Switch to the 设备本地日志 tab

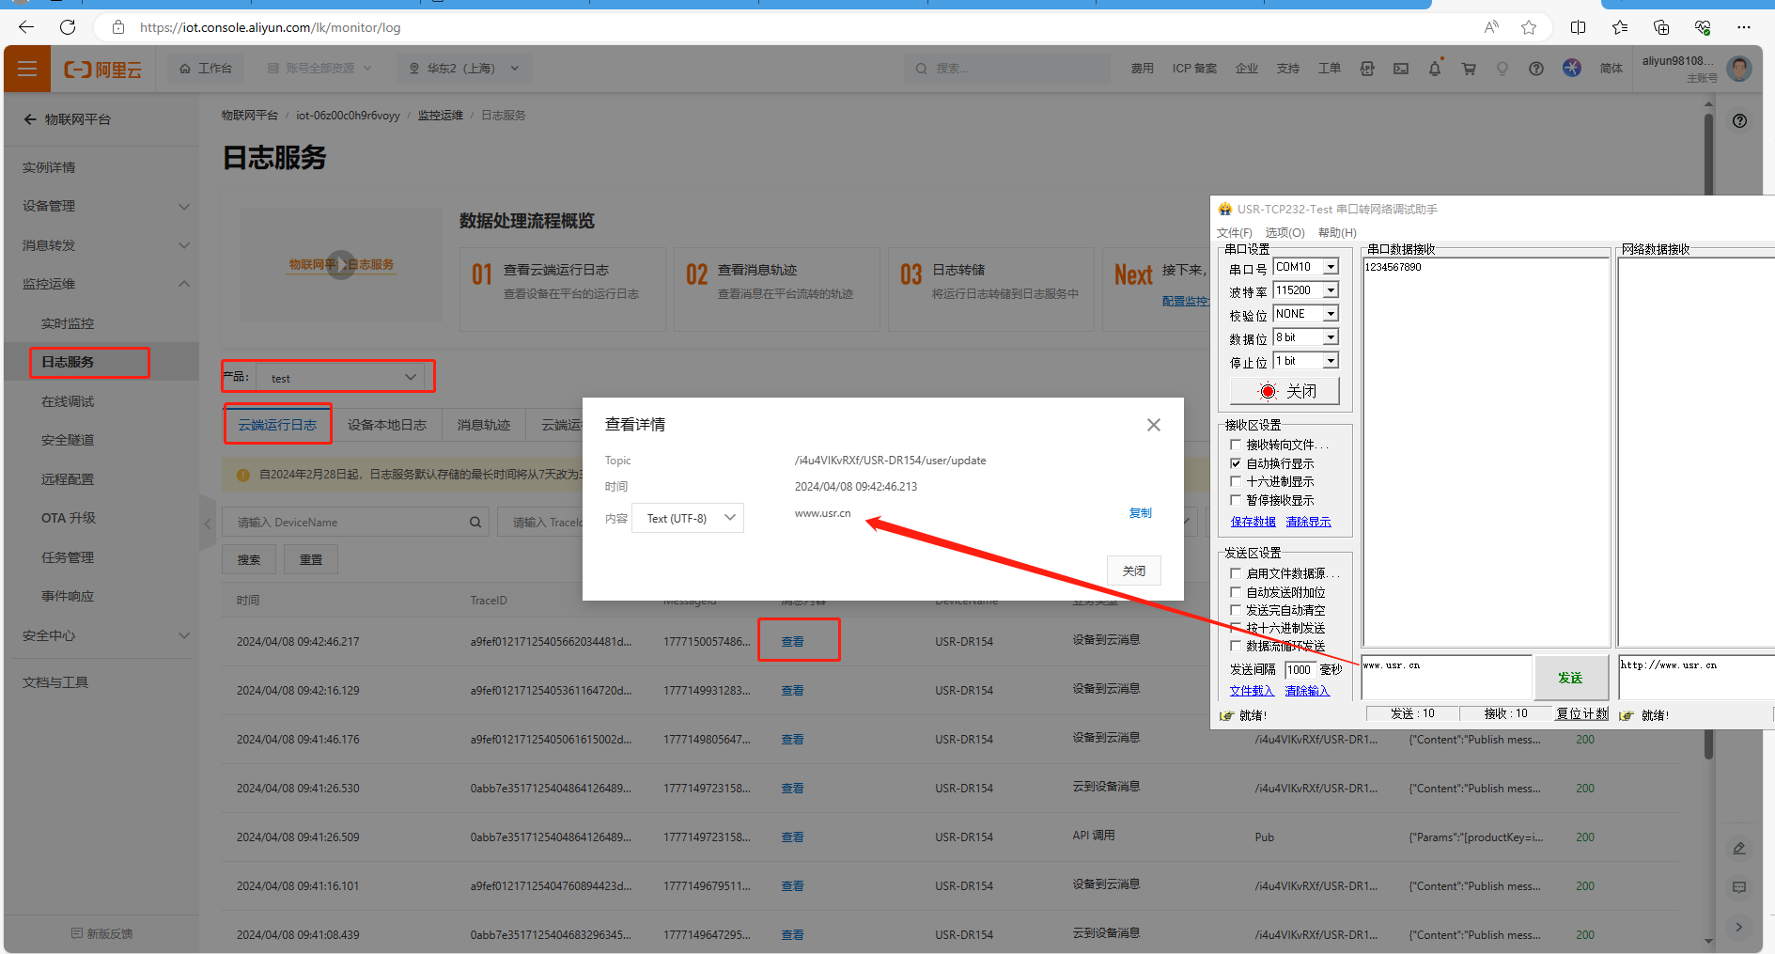point(386,425)
